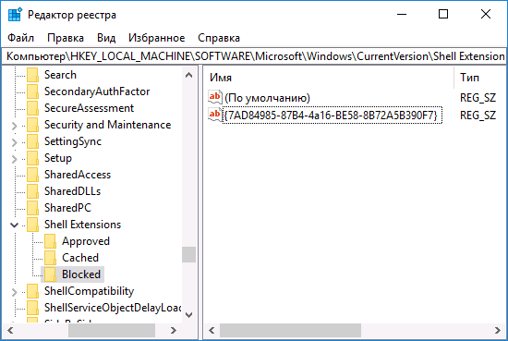Click the ShellCompatibility folder icon

(x=32, y=291)
